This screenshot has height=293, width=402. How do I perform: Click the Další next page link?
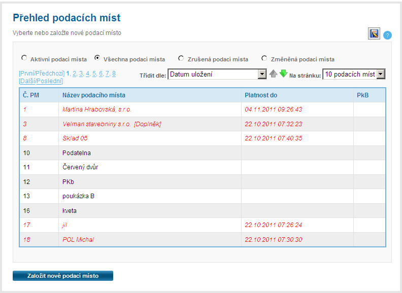tap(28, 81)
